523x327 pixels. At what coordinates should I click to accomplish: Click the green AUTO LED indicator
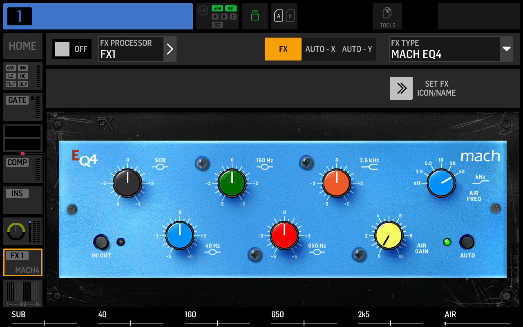coord(447,242)
